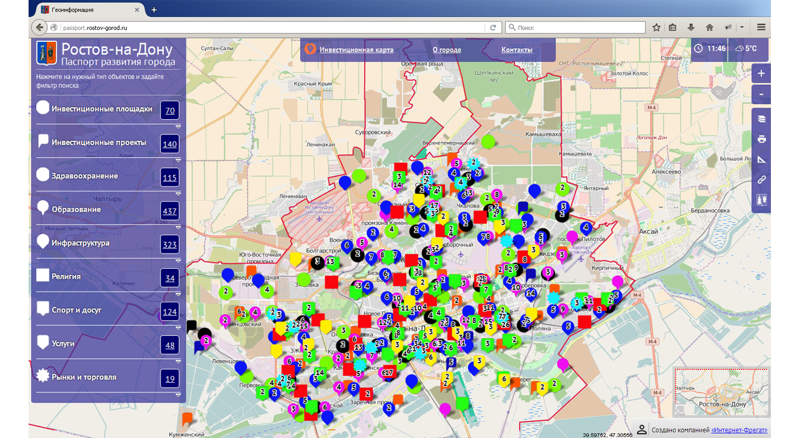
Task: Click the count 437 for Образование
Action: coord(170,212)
